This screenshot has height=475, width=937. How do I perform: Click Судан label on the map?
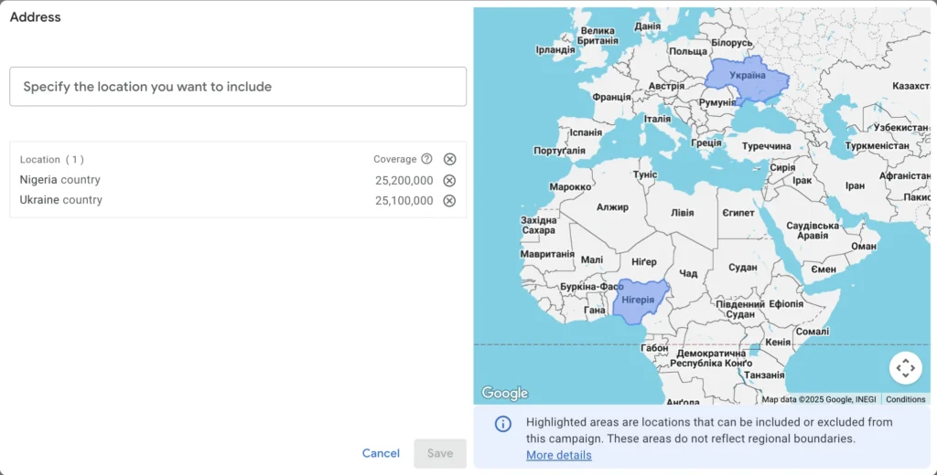pos(743,268)
